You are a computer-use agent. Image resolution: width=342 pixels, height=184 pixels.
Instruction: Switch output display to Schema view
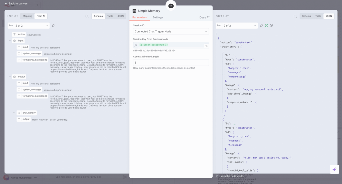(x=306, y=16)
